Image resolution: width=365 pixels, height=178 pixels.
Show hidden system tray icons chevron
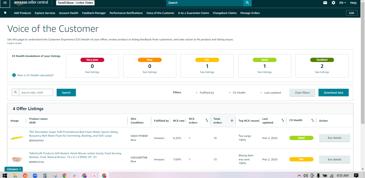300,176
